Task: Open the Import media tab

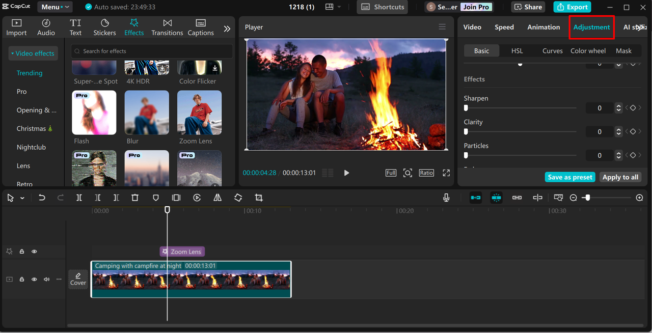Action: (16, 27)
